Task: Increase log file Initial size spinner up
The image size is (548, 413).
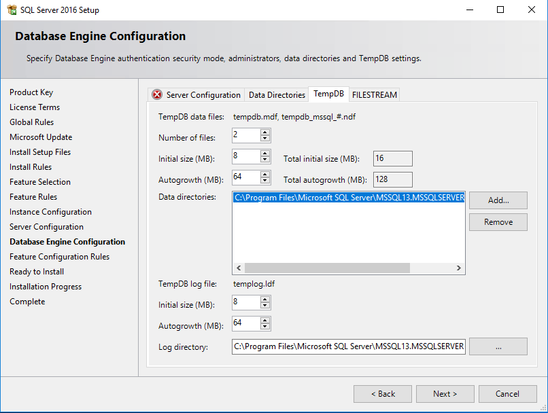Action: (x=265, y=299)
